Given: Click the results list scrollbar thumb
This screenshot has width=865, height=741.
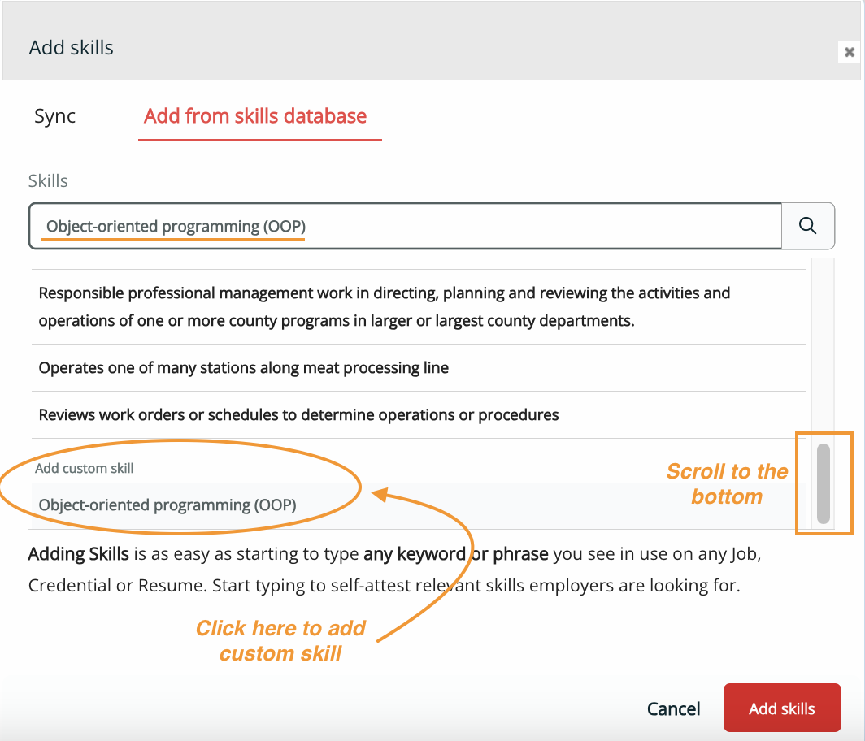Looking at the screenshot, I should coord(824,483).
